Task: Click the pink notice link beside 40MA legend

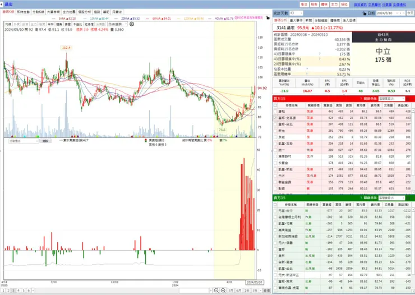Action: pyautogui.click(x=249, y=17)
